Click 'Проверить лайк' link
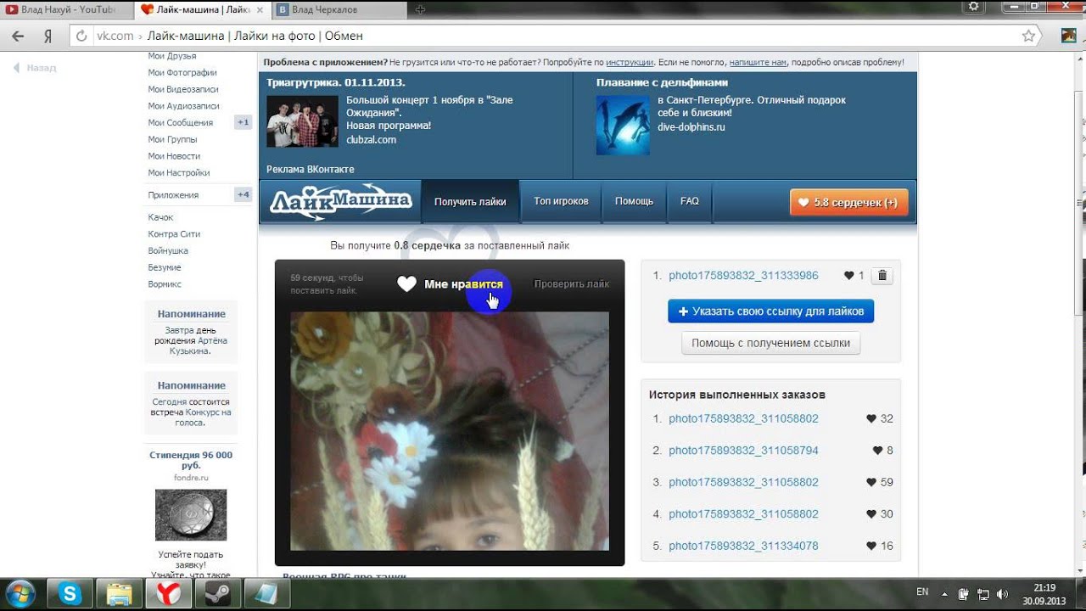Screen dimensions: 1086x611 tap(571, 284)
